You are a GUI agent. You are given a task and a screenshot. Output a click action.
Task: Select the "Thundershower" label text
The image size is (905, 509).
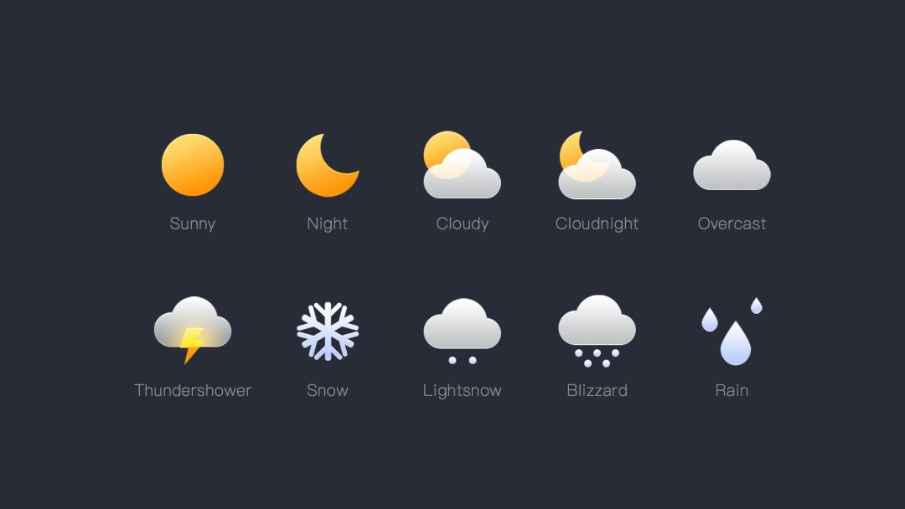point(193,390)
